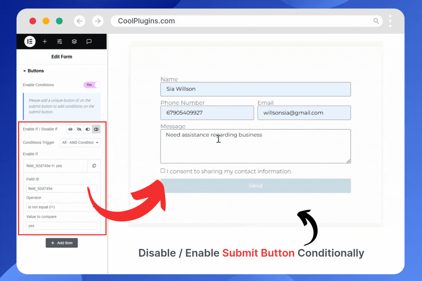Viewport: 422px width, 281px height.
Task: Click the 'Value to compare' label
Action: pos(41,217)
